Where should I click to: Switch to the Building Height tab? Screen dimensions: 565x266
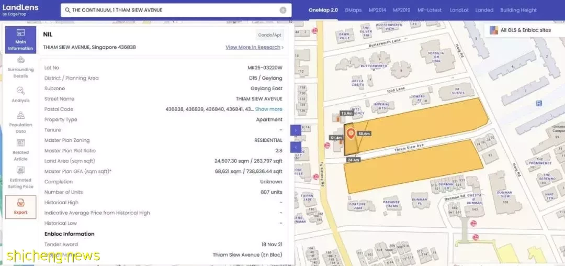click(518, 10)
